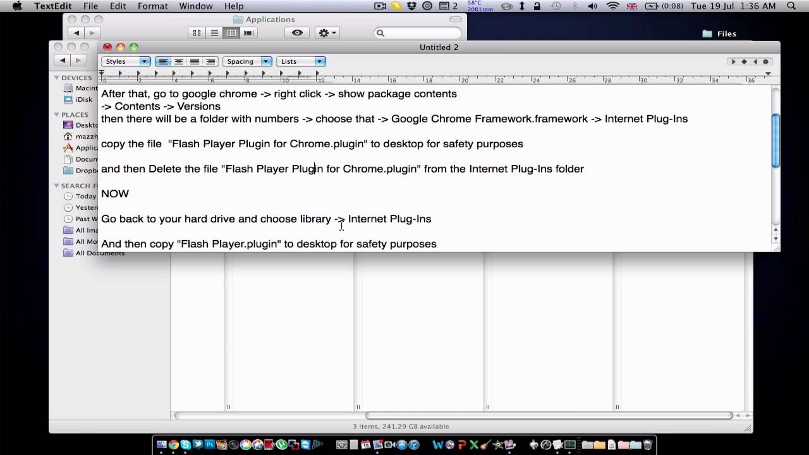Go back in the rear Finder window
Image resolution: width=809 pixels, height=455 pixels.
tap(62, 61)
